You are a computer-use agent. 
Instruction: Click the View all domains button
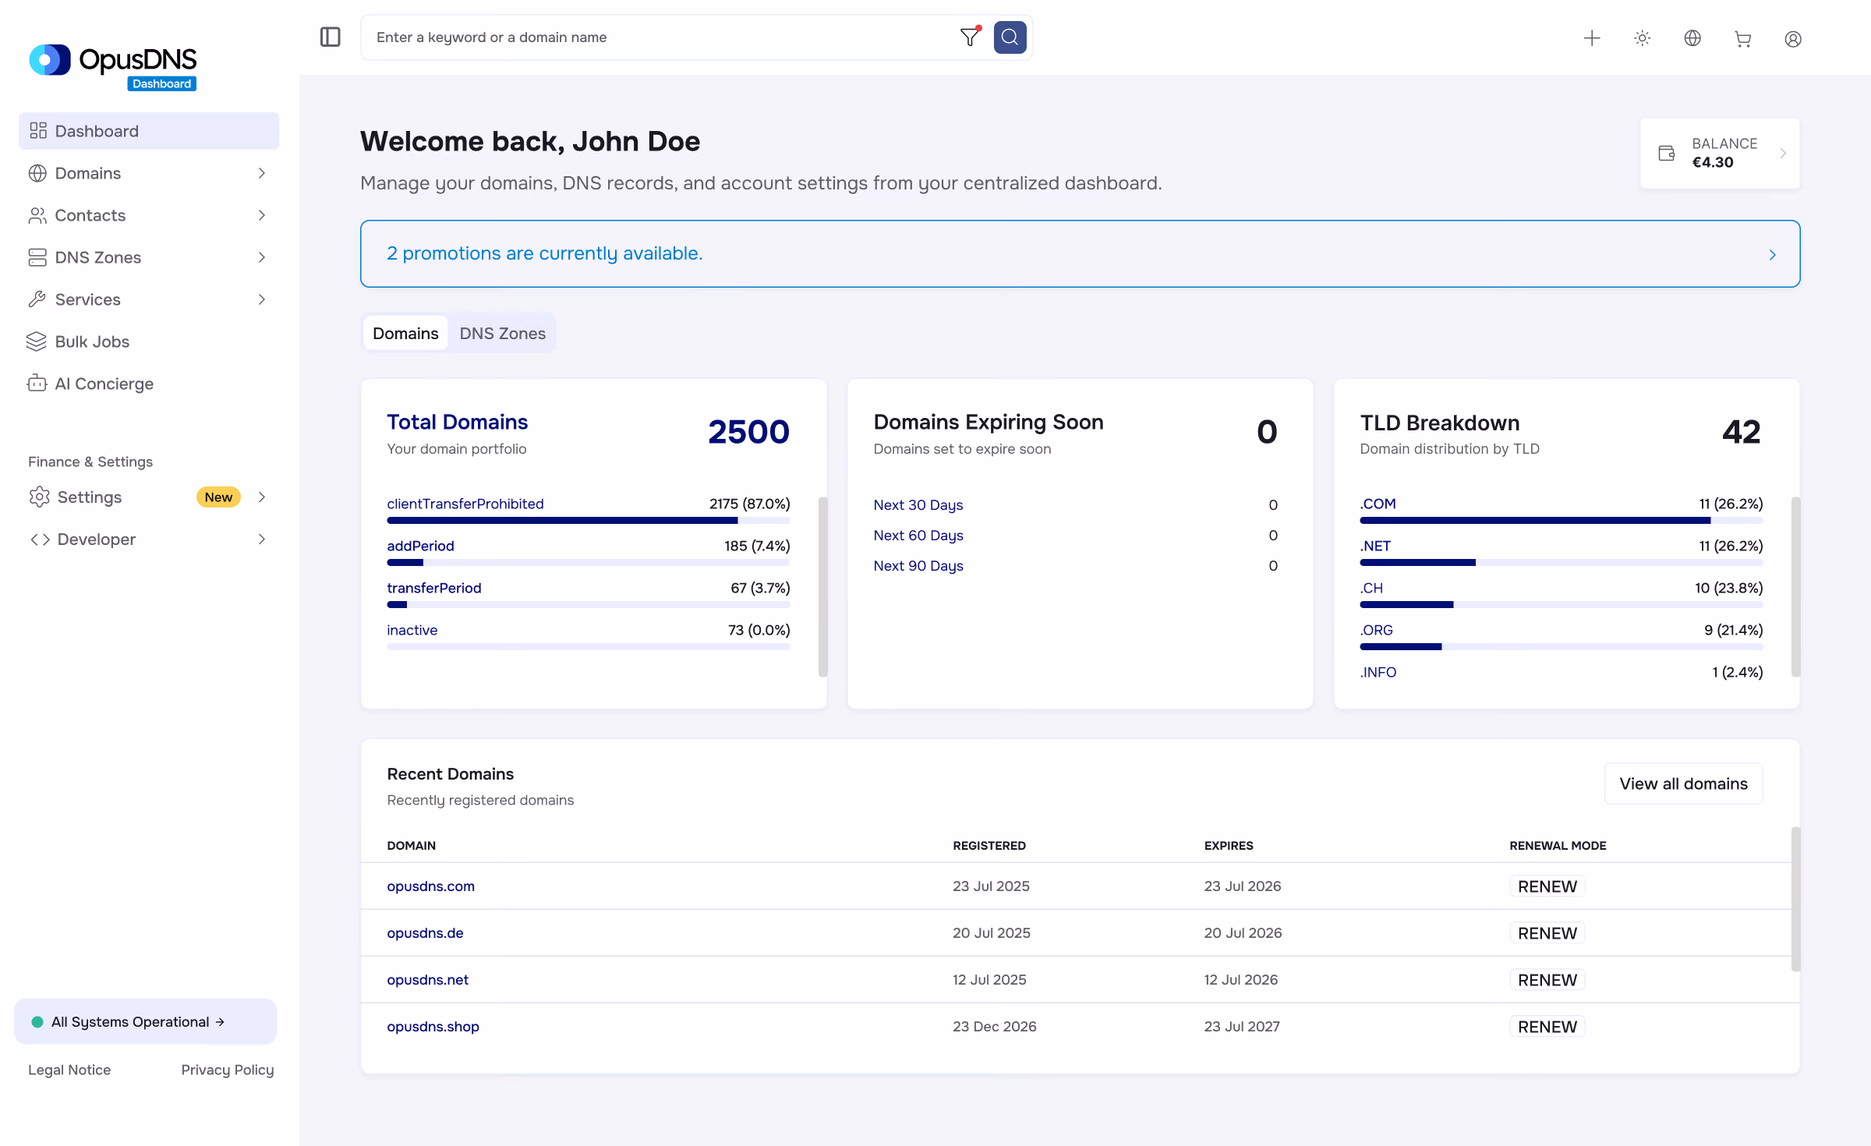pos(1683,783)
